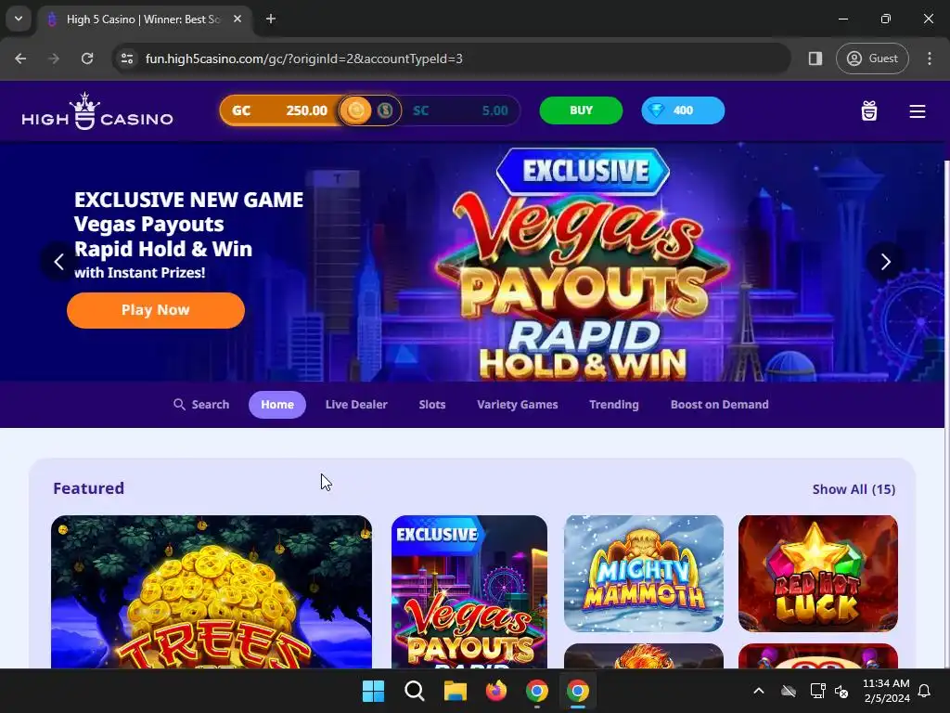Viewport: 950px width, 713px height.
Task: Click the Featured section heading
Action: point(88,488)
